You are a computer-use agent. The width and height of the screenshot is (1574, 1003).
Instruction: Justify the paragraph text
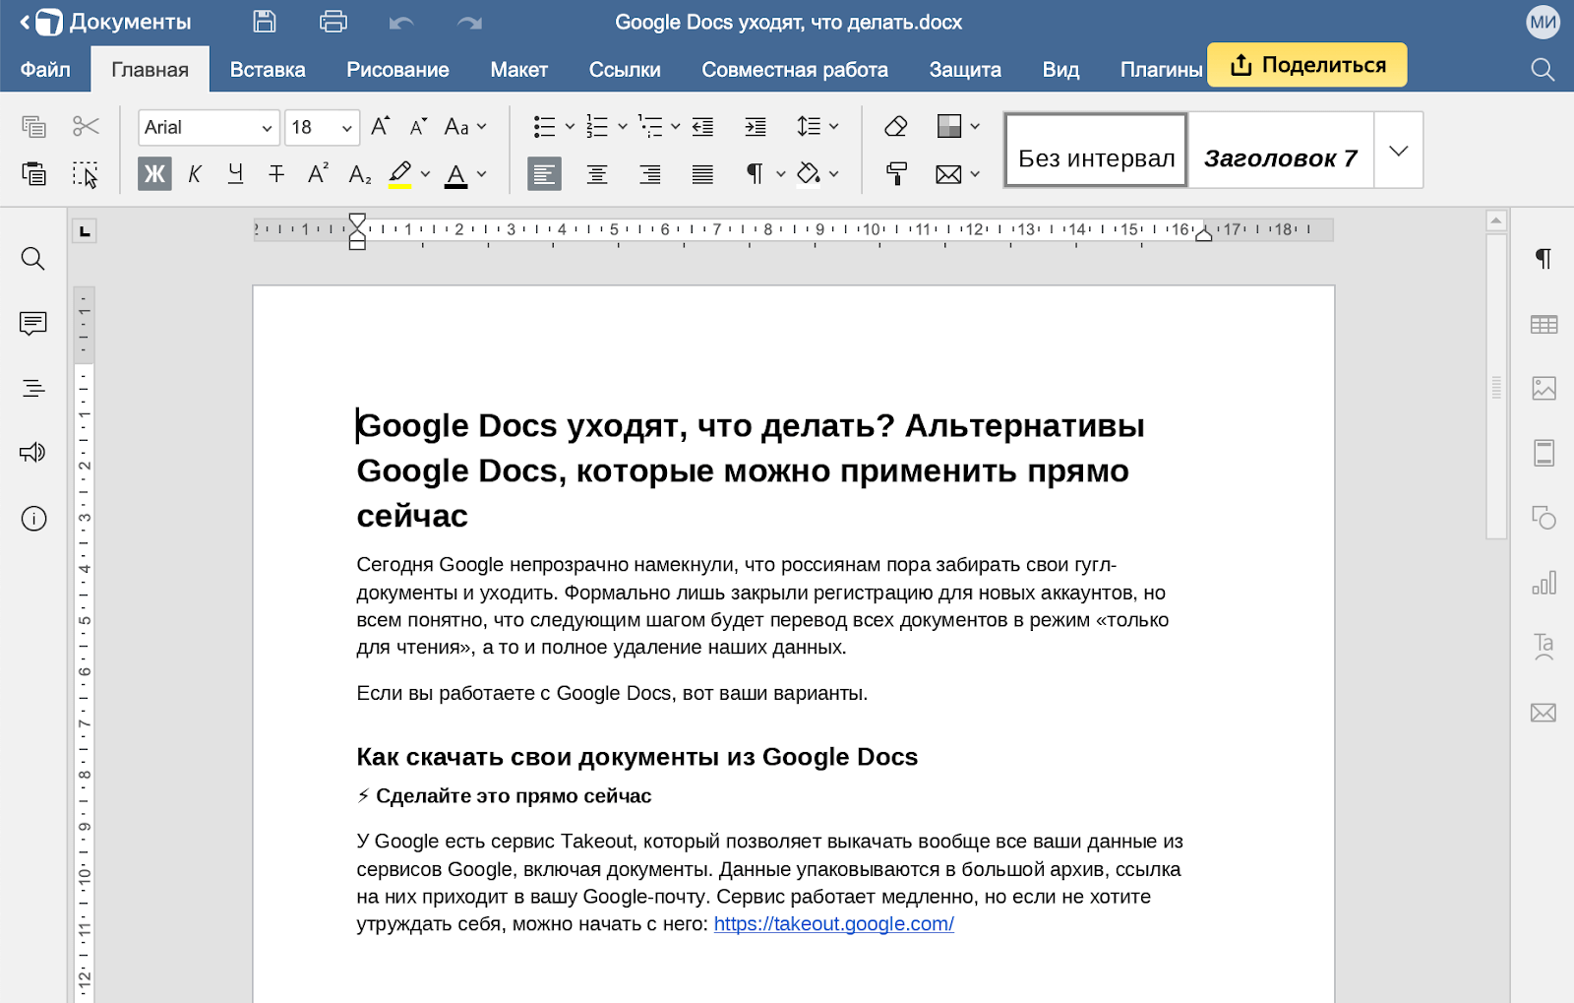(702, 174)
